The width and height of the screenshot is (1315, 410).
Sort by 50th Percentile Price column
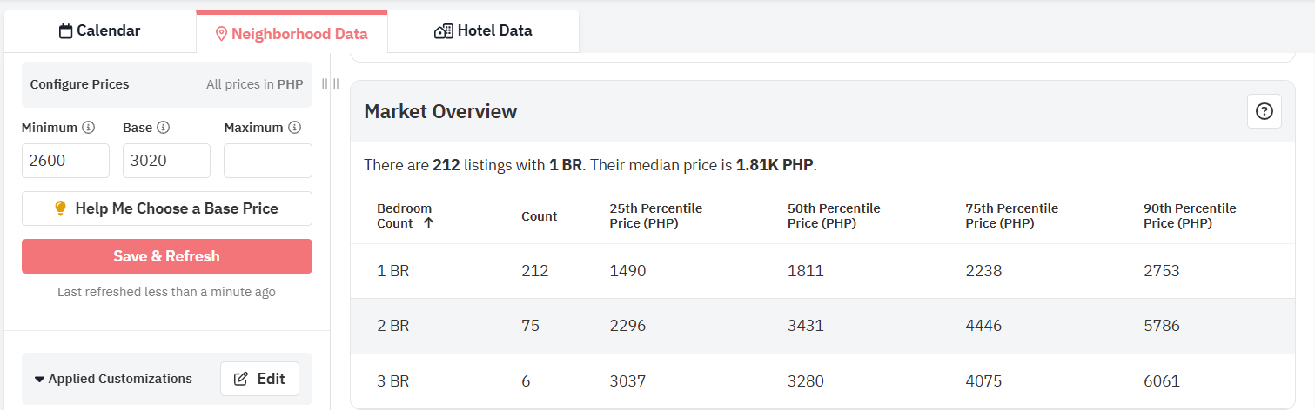(x=833, y=216)
